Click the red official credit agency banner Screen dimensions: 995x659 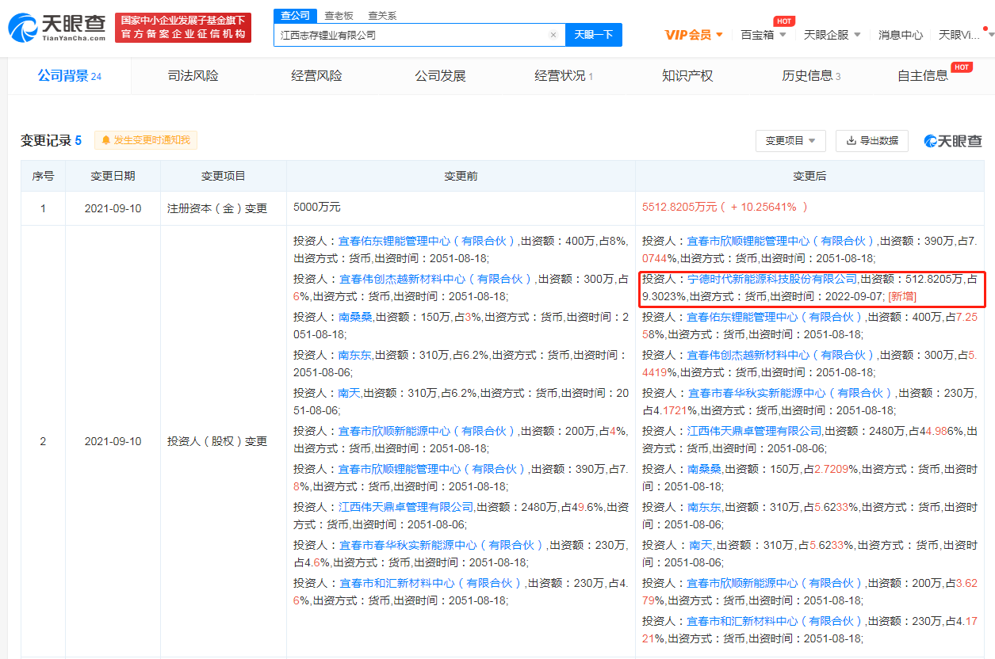[x=183, y=27]
